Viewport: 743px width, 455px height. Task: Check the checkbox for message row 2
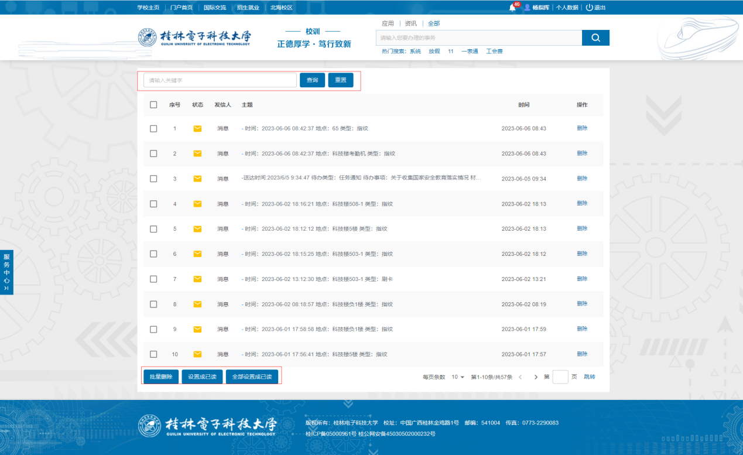[x=153, y=153]
